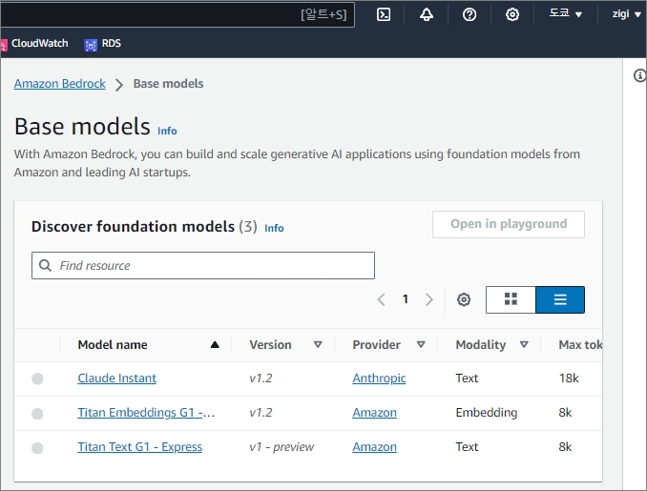Go to Amazon Bedrock breadcrumb link
Image resolution: width=647 pixels, height=491 pixels.
click(x=60, y=84)
